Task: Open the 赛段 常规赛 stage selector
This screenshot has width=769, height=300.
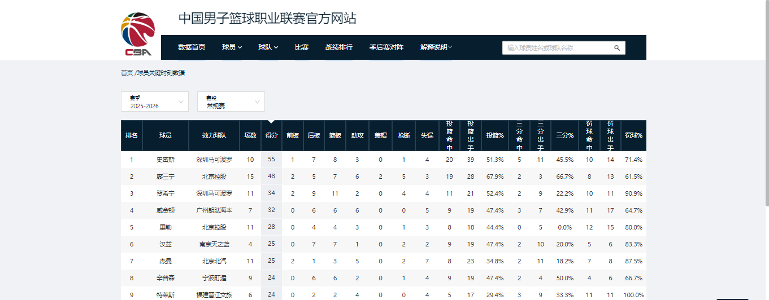Action: click(231, 102)
